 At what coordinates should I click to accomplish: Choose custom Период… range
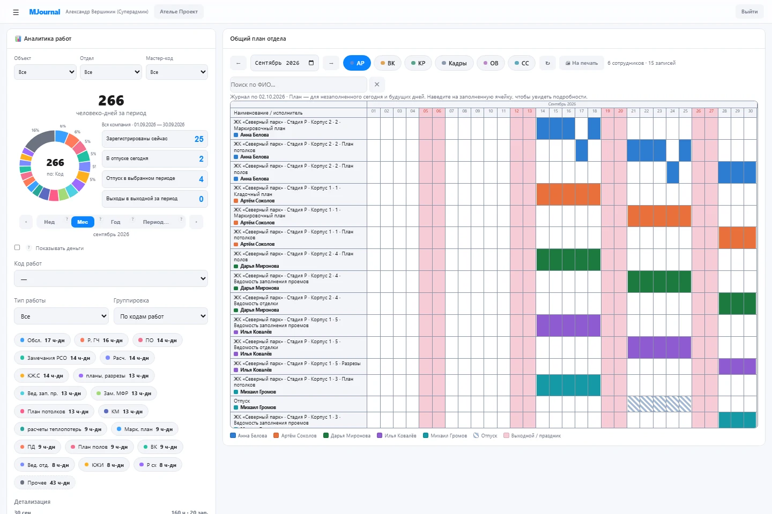click(155, 222)
